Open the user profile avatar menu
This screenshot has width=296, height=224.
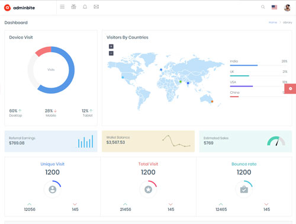pos(287,8)
